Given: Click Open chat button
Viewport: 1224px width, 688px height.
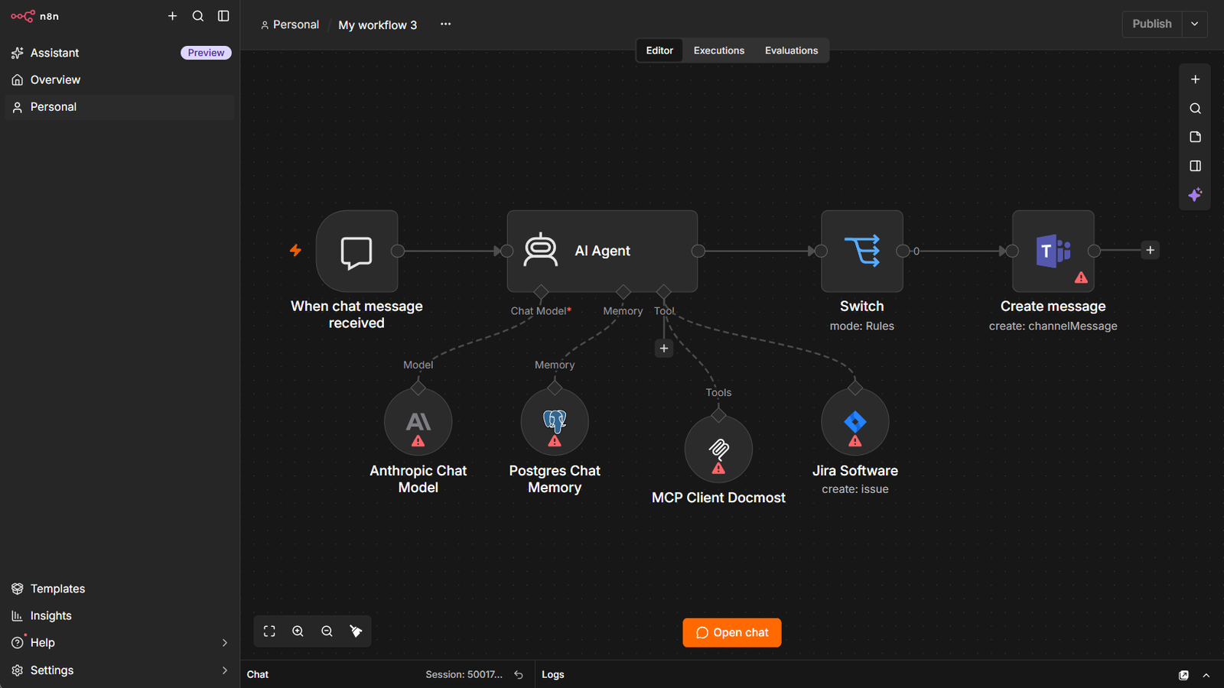Looking at the screenshot, I should (732, 633).
